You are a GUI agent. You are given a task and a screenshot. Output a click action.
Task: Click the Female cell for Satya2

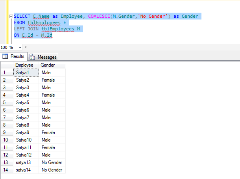(48, 80)
